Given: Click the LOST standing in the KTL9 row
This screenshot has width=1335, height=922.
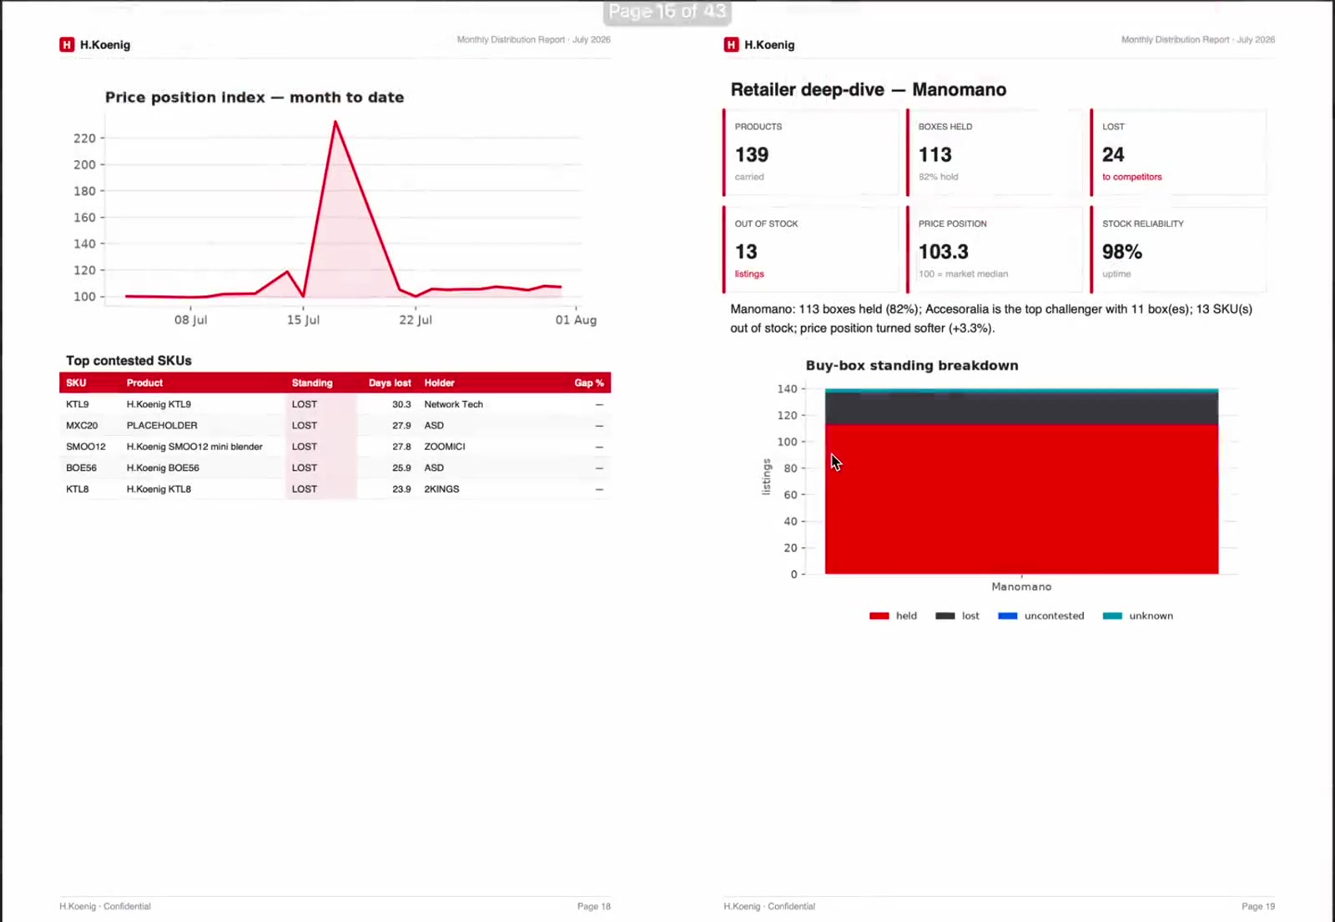Looking at the screenshot, I should tap(305, 404).
